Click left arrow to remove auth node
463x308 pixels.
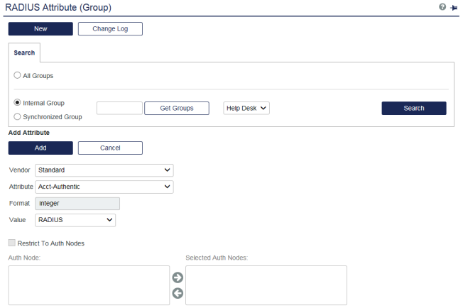click(x=178, y=293)
